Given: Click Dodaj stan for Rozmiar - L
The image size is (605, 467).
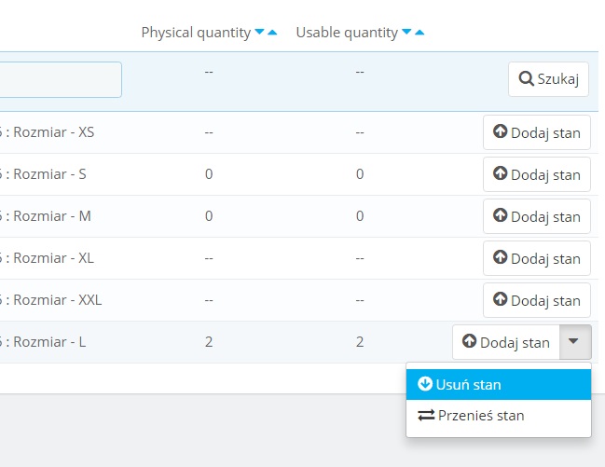Looking at the screenshot, I should (505, 342).
